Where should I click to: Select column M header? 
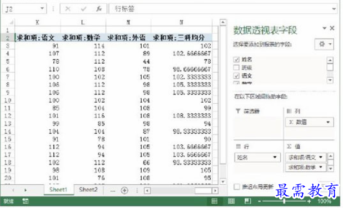pyautogui.click(x=128, y=22)
